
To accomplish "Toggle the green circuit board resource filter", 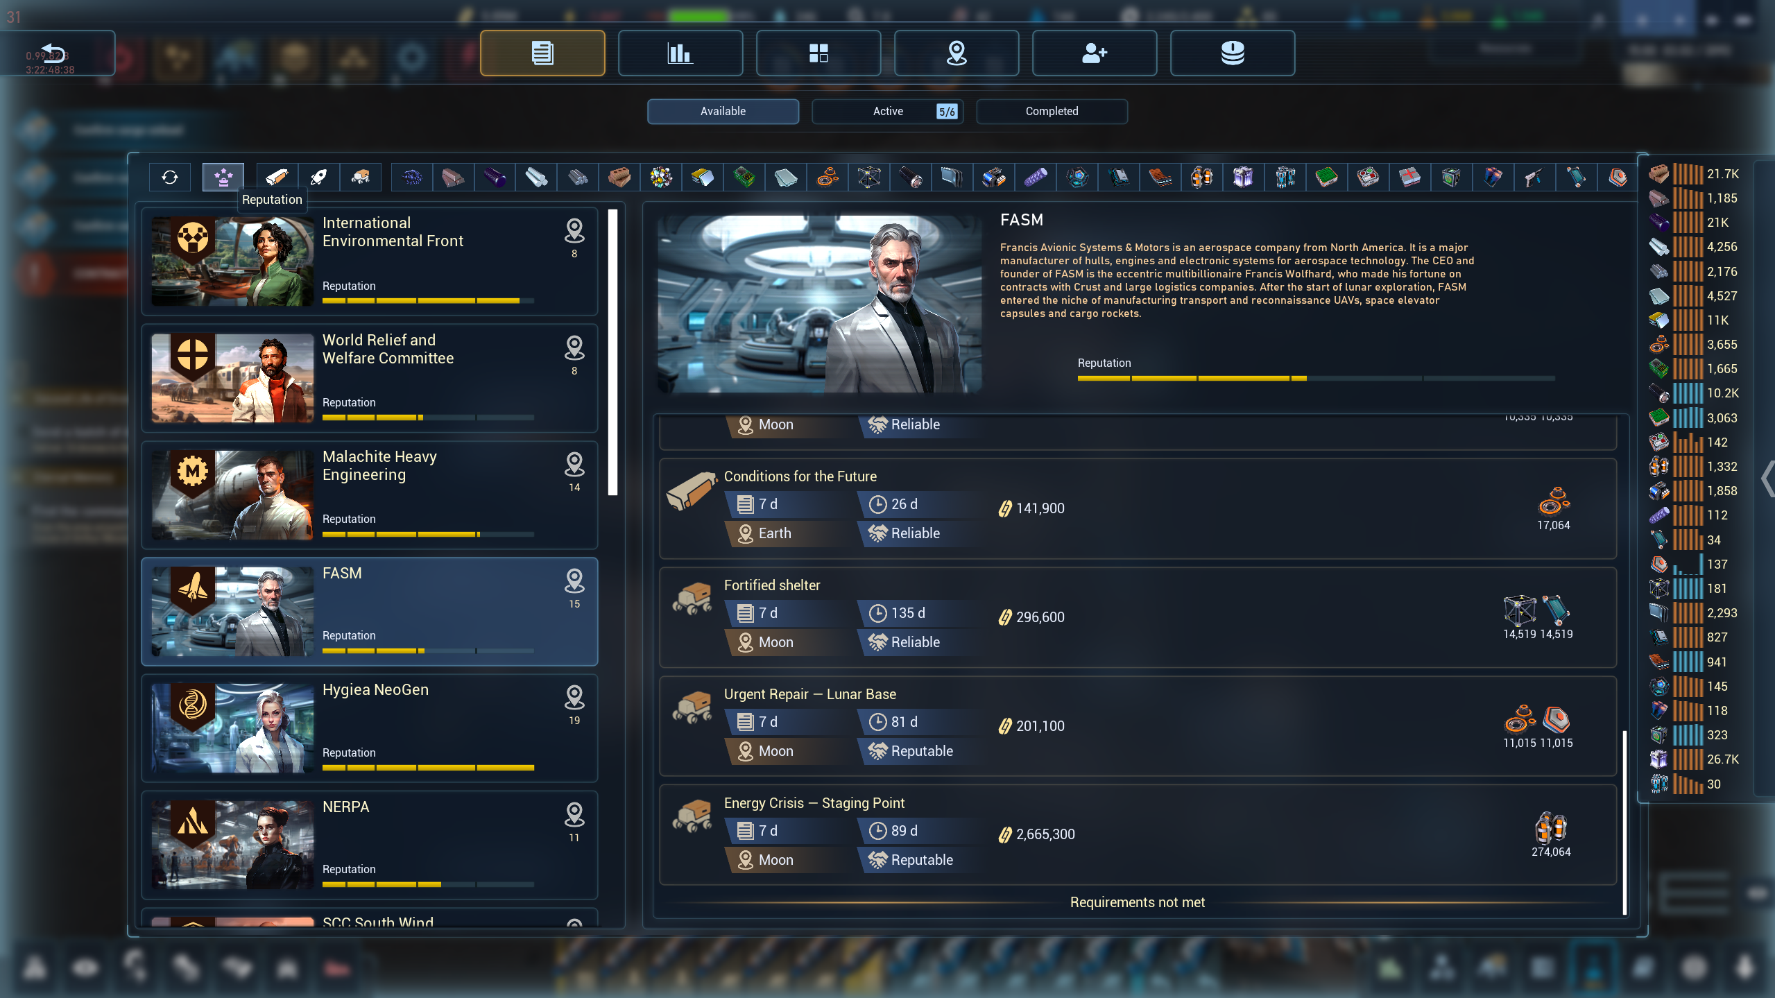I will (744, 178).
